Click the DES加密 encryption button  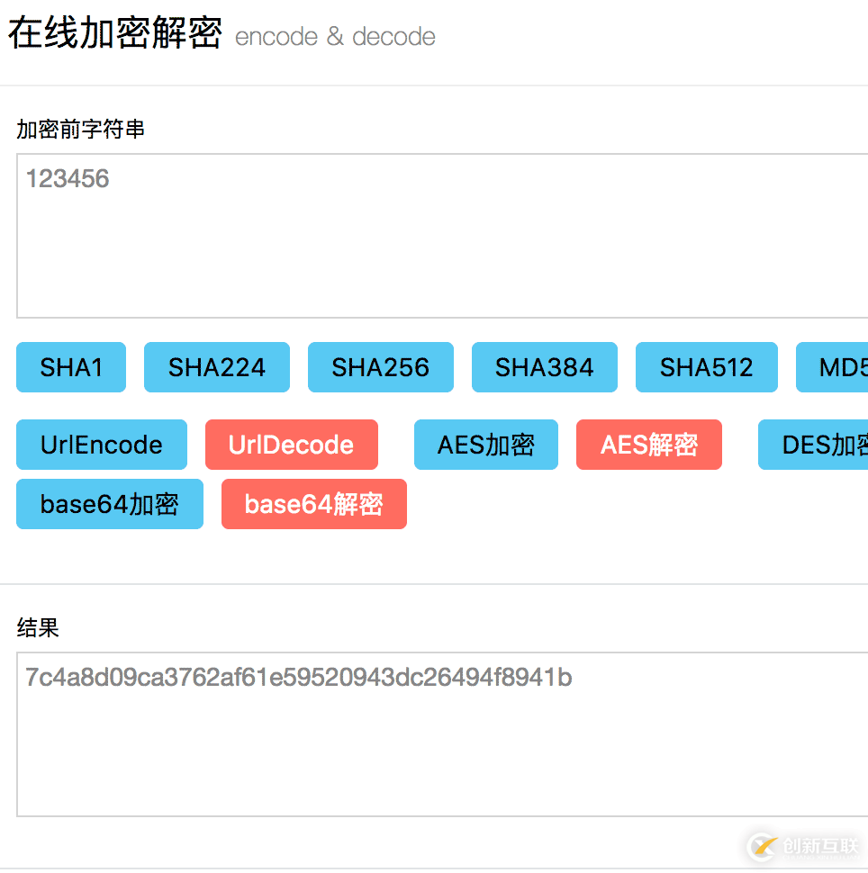[x=828, y=445]
